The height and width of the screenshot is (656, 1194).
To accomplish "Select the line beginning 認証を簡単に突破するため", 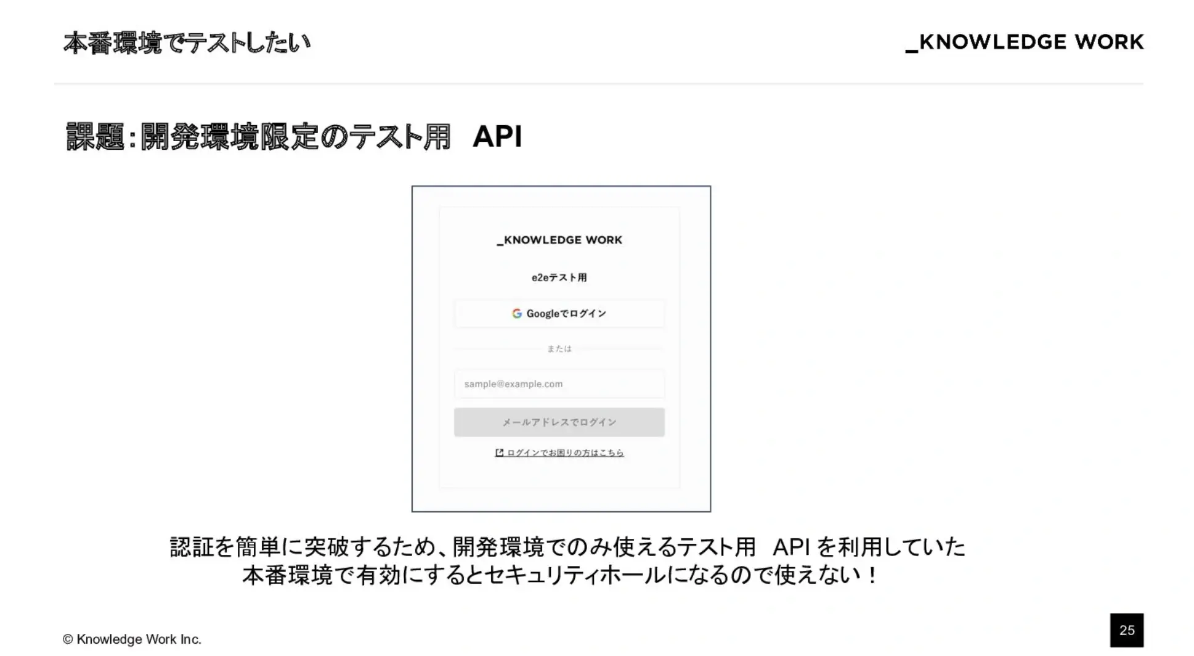I will click(567, 547).
